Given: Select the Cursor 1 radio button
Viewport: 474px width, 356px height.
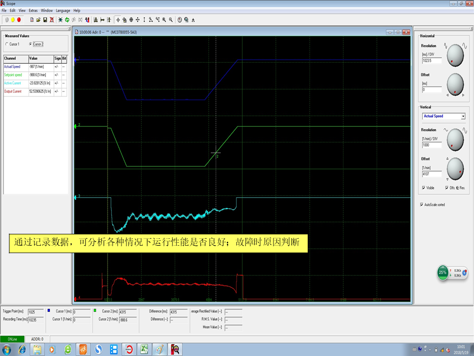Looking at the screenshot, I should point(7,44).
